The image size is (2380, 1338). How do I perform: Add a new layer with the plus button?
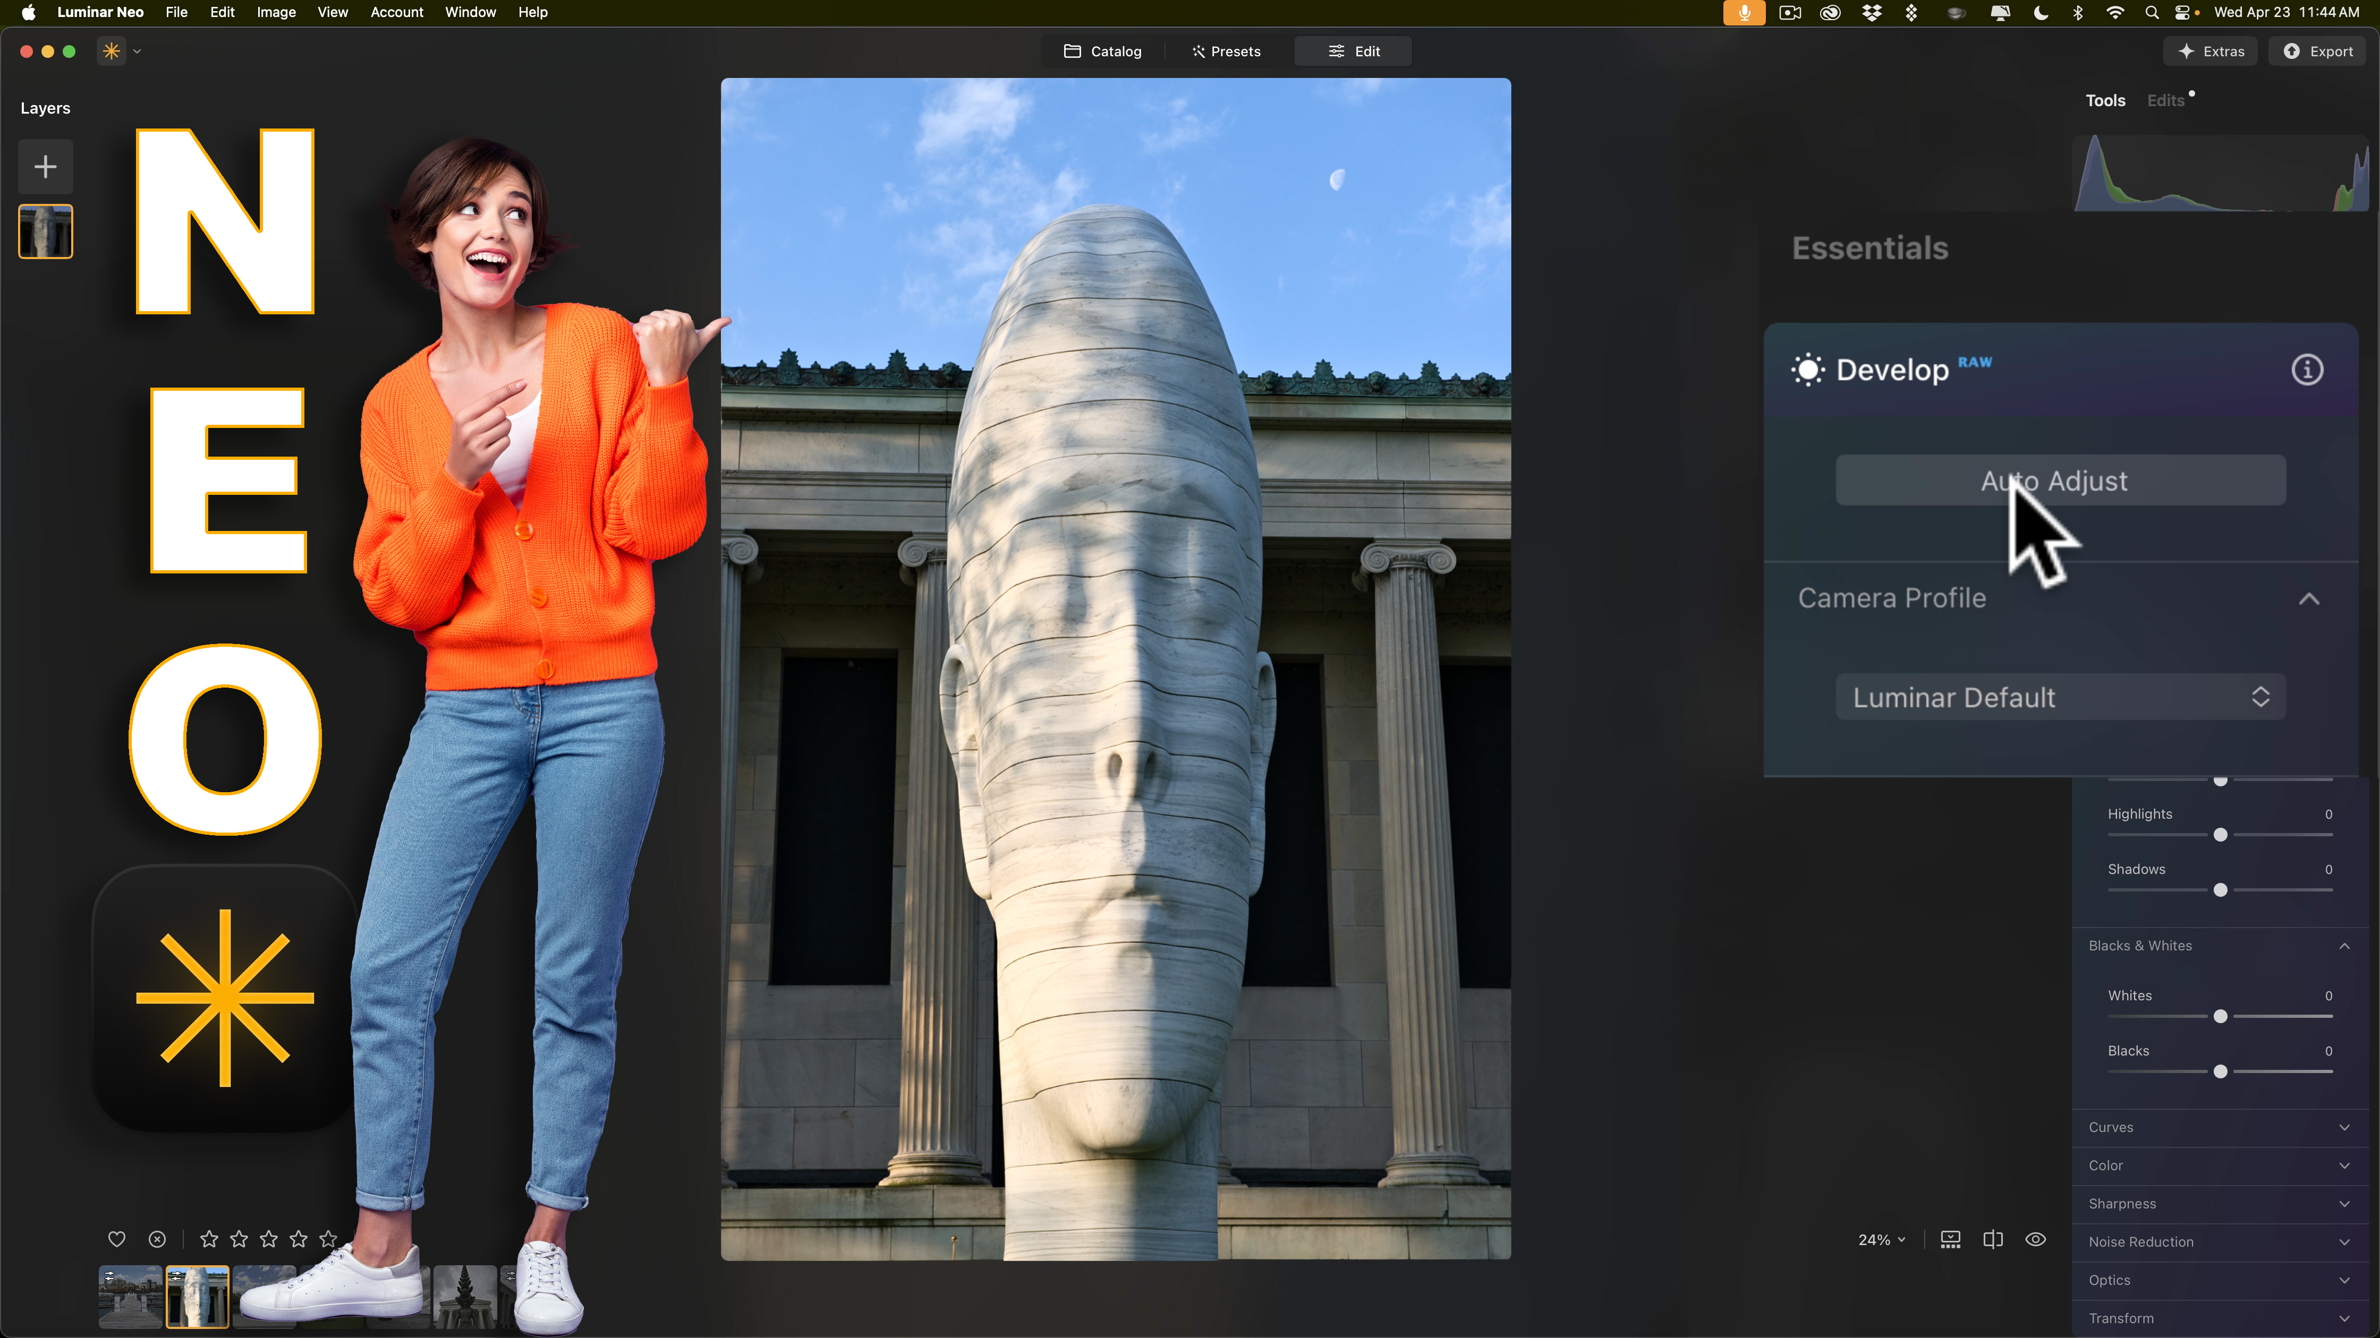click(x=44, y=166)
